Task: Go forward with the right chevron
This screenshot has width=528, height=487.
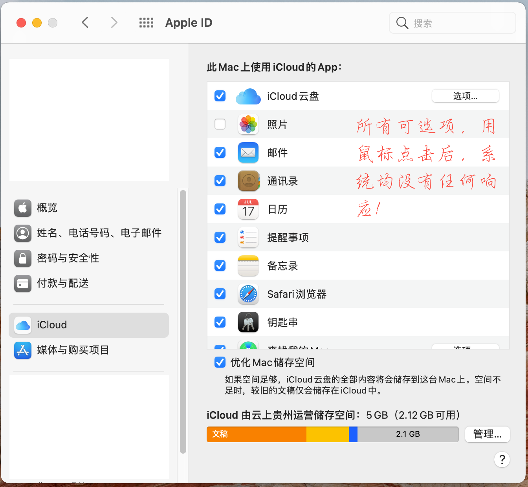Action: pyautogui.click(x=114, y=23)
